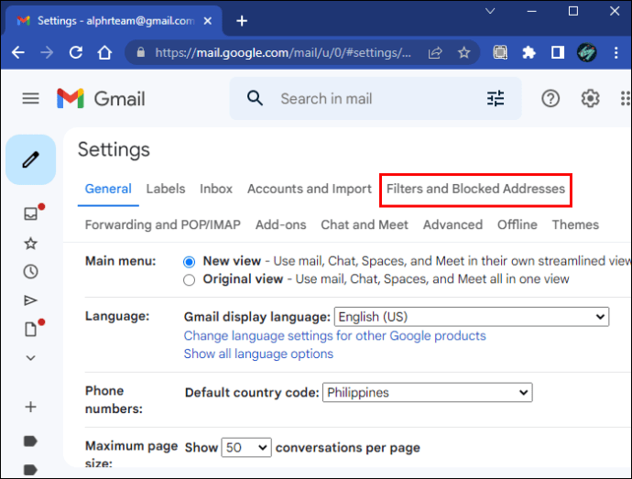The width and height of the screenshot is (632, 479).
Task: Open conversations per page size dropdown
Action: (x=246, y=448)
